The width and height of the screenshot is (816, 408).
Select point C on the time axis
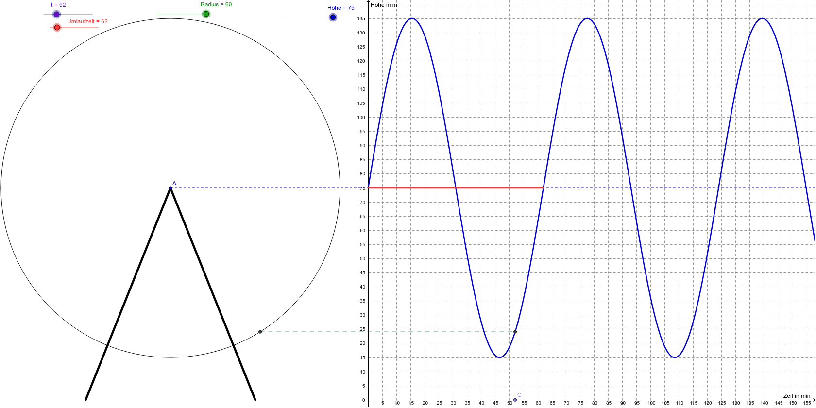515,400
